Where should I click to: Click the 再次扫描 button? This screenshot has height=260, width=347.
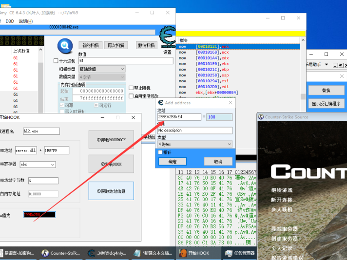coord(116,46)
